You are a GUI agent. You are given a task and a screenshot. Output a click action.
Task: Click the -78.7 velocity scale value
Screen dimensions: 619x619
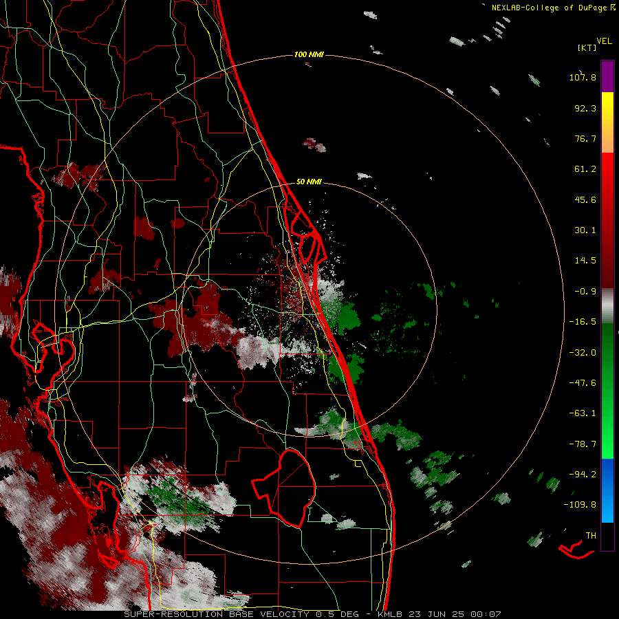point(583,444)
